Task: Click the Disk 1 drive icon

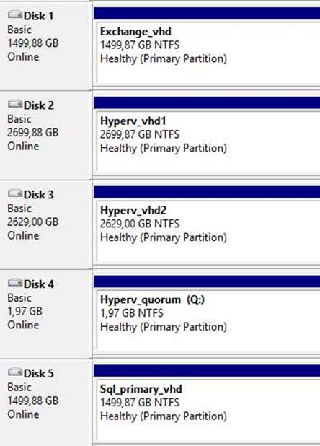Action: pyautogui.click(x=14, y=14)
